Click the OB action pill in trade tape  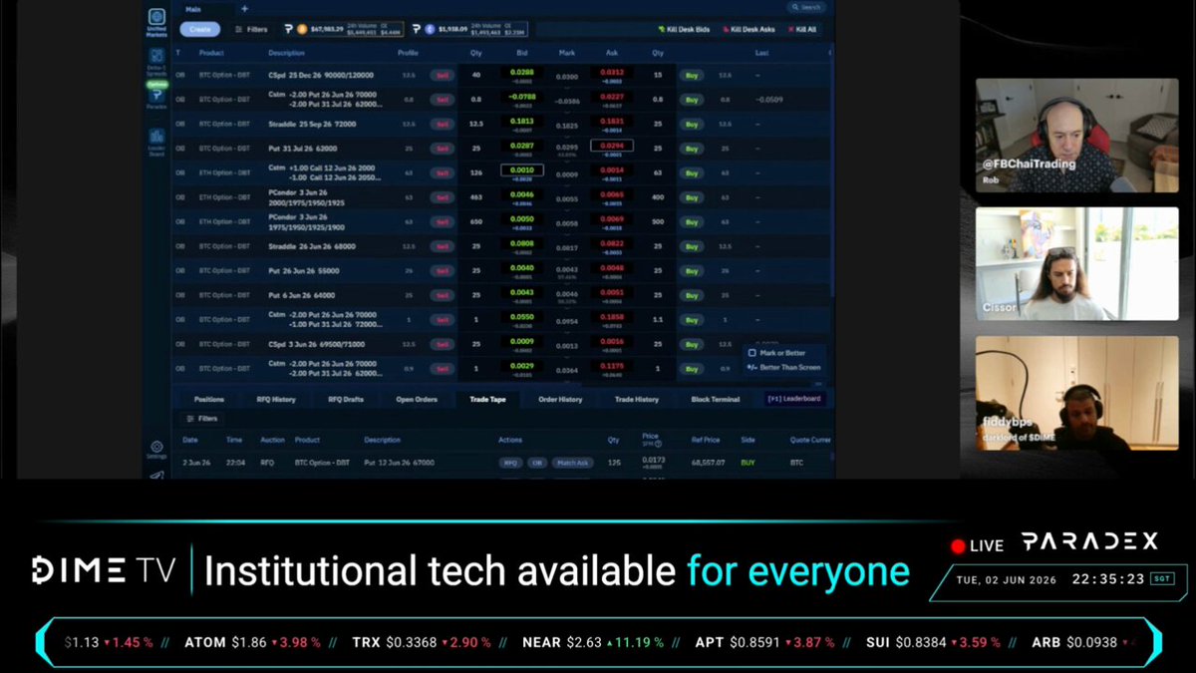pyautogui.click(x=537, y=463)
